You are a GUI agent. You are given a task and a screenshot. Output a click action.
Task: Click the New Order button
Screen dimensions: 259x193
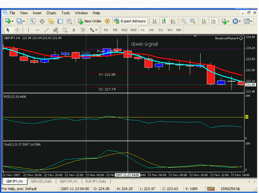(x=90, y=21)
